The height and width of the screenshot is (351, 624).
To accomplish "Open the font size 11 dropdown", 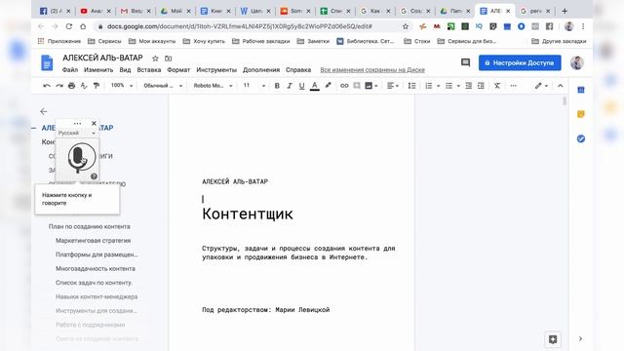I will coord(253,86).
